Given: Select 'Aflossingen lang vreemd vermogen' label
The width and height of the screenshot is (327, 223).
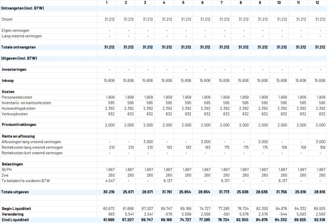Looking at the screenshot, I should pos(31,142).
